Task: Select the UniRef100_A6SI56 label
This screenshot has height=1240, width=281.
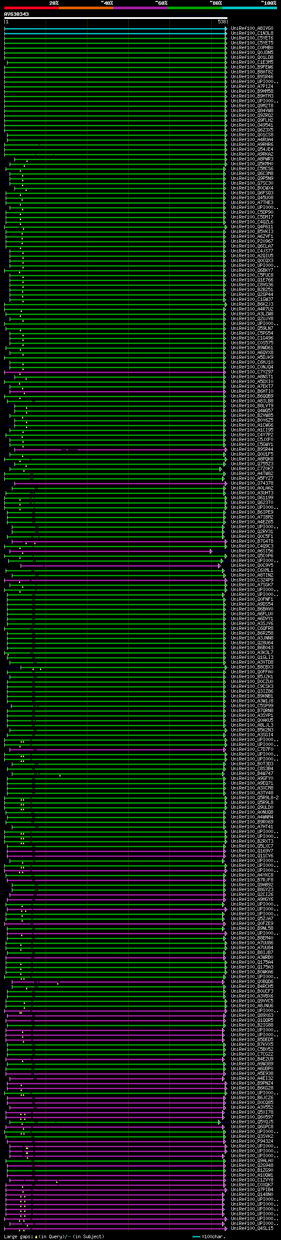Action: (252, 551)
